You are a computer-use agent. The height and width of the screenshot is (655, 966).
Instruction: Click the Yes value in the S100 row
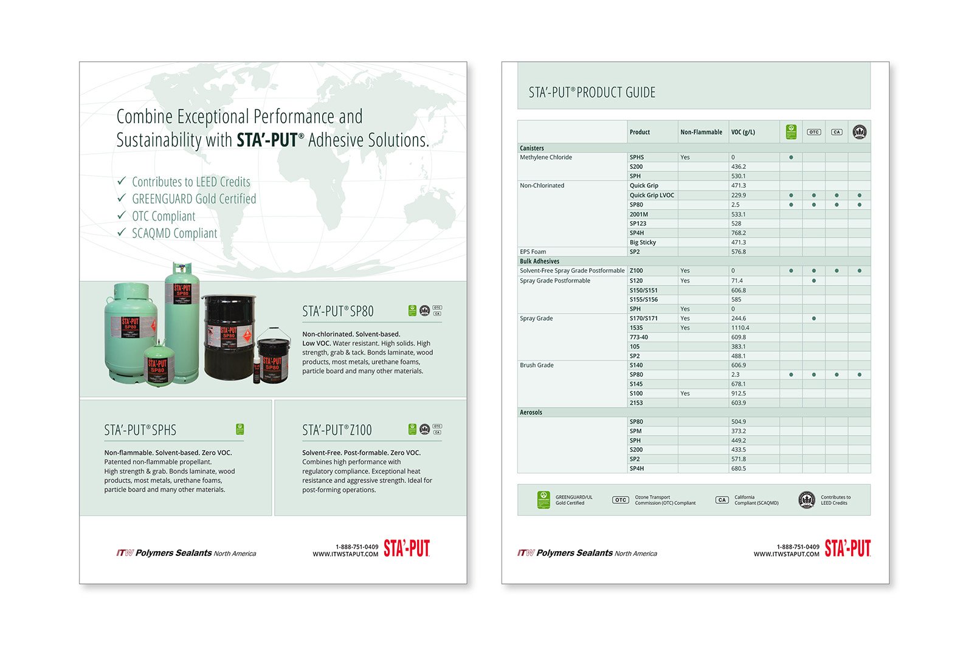tap(685, 393)
